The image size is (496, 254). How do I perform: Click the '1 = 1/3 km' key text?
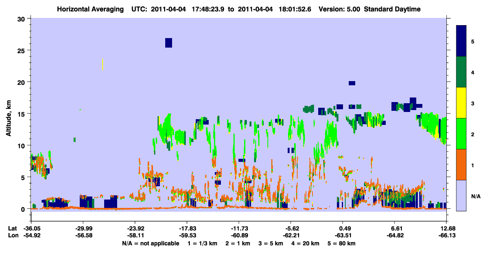click(201, 243)
